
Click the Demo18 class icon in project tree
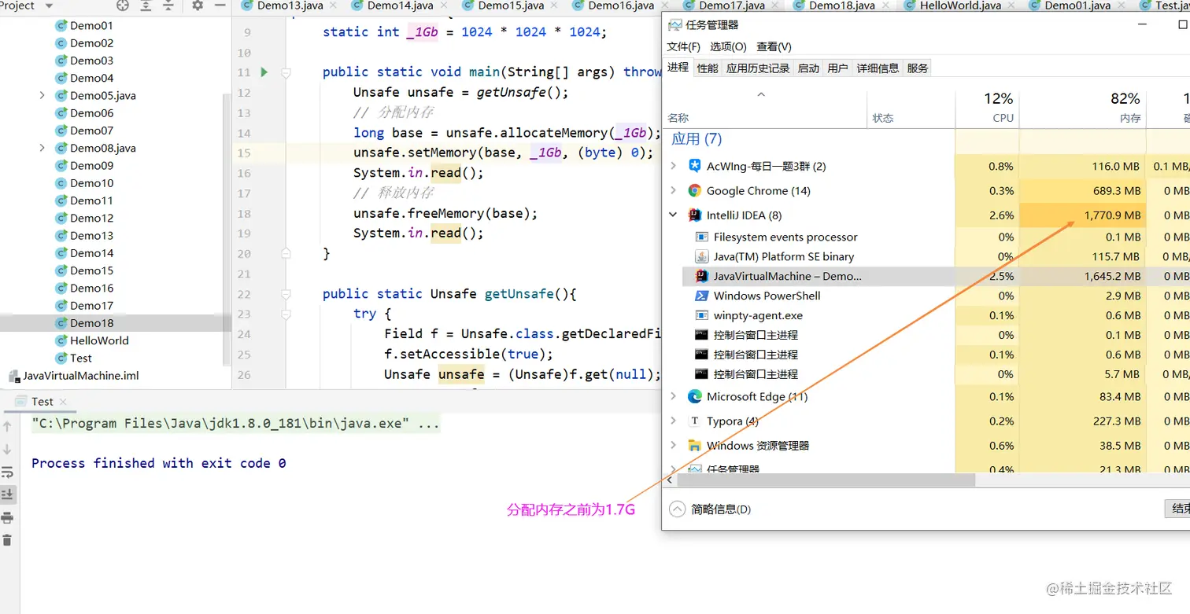pos(61,323)
